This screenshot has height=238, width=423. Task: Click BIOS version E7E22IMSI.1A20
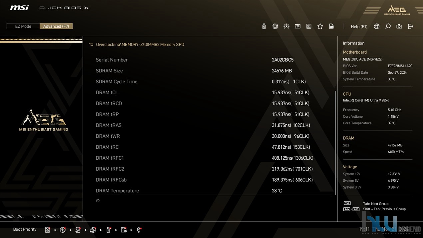tap(400, 66)
